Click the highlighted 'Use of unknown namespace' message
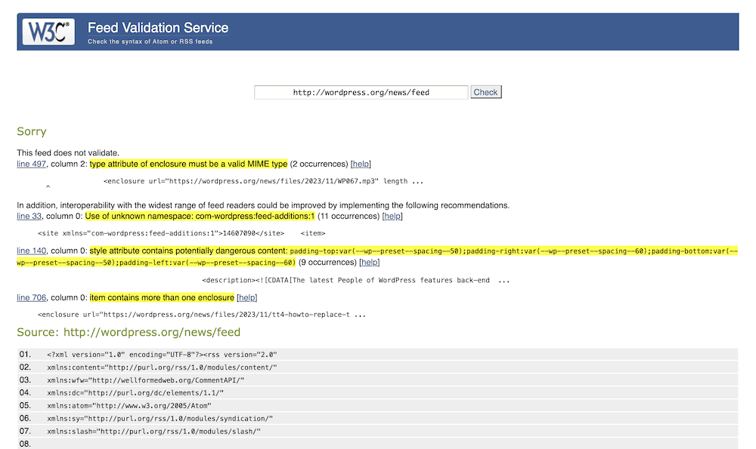Image resolution: width=756 pixels, height=449 pixels. [x=200, y=216]
